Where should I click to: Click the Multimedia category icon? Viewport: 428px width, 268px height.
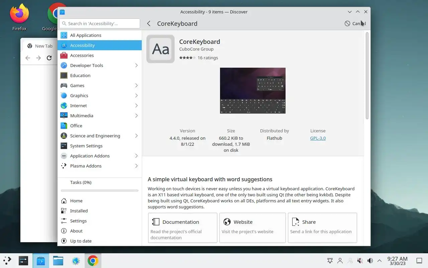click(64, 116)
